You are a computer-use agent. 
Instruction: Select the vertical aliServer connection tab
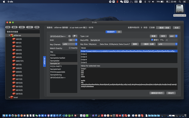coord(44,61)
